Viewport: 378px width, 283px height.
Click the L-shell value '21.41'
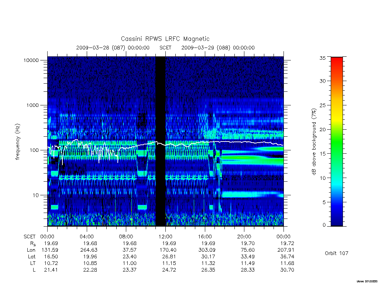pyautogui.click(x=51, y=270)
